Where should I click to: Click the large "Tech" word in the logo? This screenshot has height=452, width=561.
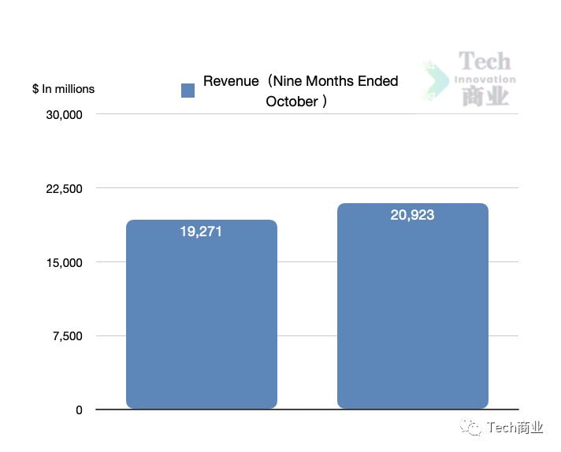[x=485, y=61]
